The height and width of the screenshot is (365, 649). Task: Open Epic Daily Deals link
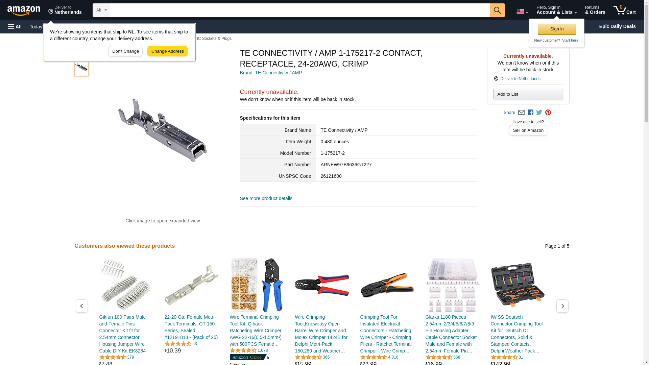pyautogui.click(x=617, y=26)
